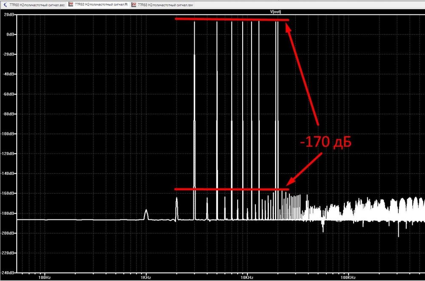Image resolution: width=425 pixels, height=281 pixels.
Task: Click the -100dB vertical axis label
Action: (9, 134)
